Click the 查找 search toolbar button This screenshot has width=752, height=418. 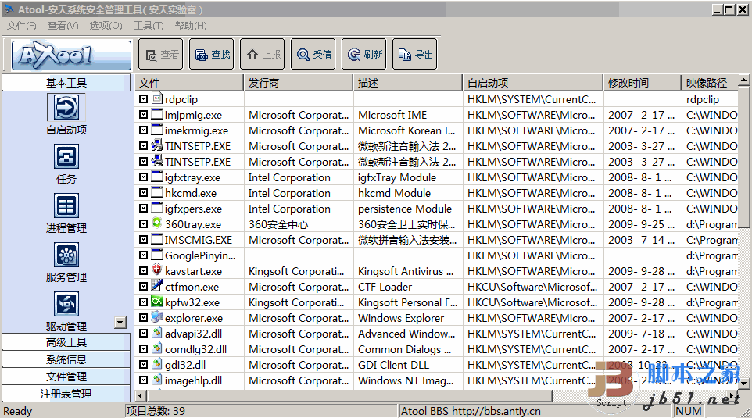[x=212, y=54]
